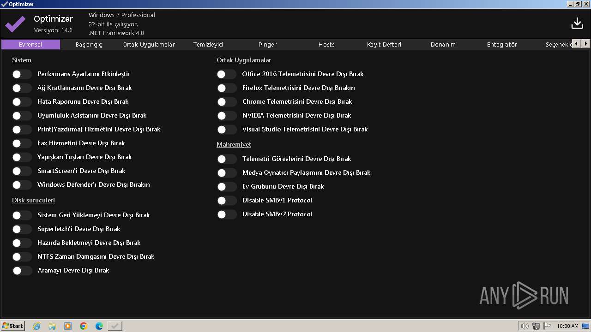The width and height of the screenshot is (591, 332).
Task: Open the Kayıt Defteri tab
Action: point(384,44)
